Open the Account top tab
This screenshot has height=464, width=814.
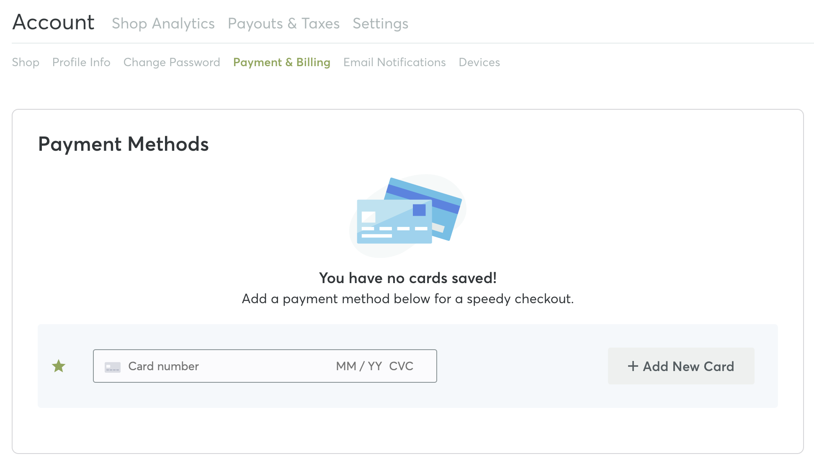tap(54, 23)
